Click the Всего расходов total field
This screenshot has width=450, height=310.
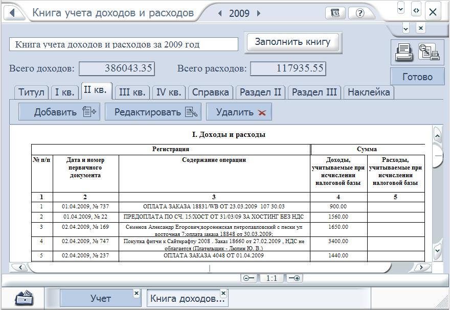pyautogui.click(x=288, y=68)
